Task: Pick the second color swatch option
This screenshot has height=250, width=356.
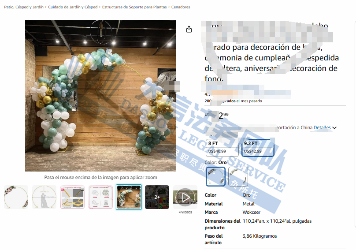Action: 238,176
